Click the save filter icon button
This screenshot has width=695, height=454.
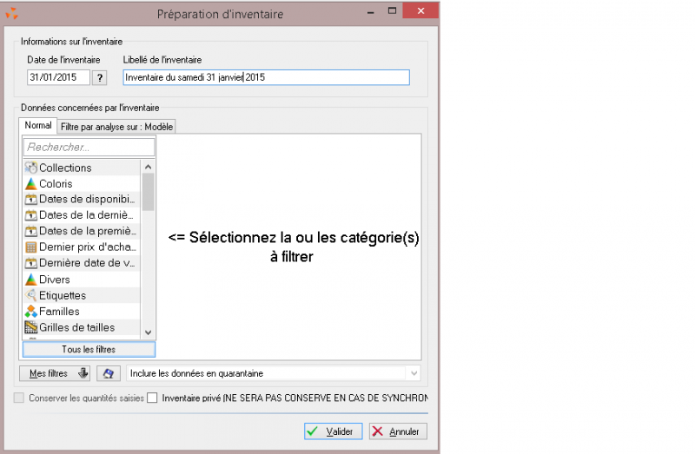[108, 373]
